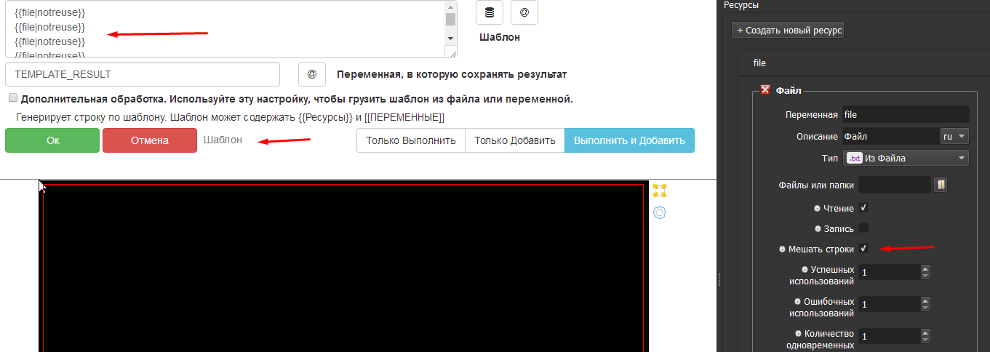Show info tip for Ошибочных использований
990x352 pixels.
pos(797,301)
